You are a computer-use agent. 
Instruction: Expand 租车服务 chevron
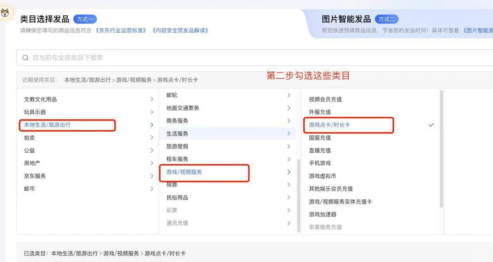click(x=288, y=159)
